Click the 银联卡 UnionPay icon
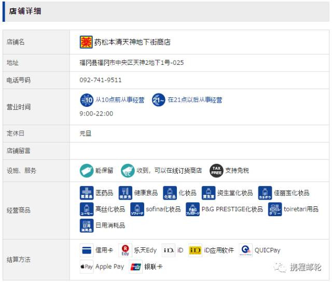Viewport: 332px width, 282px height. tap(135, 266)
